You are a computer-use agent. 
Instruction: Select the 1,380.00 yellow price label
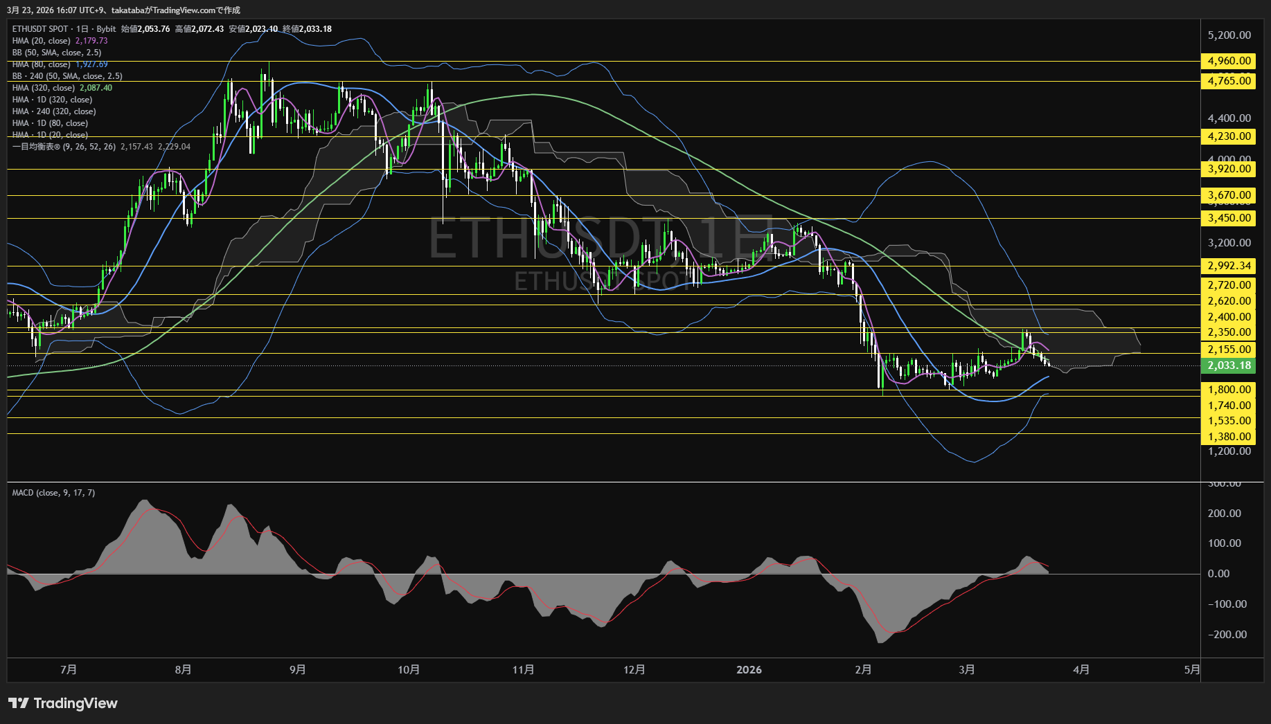point(1229,437)
